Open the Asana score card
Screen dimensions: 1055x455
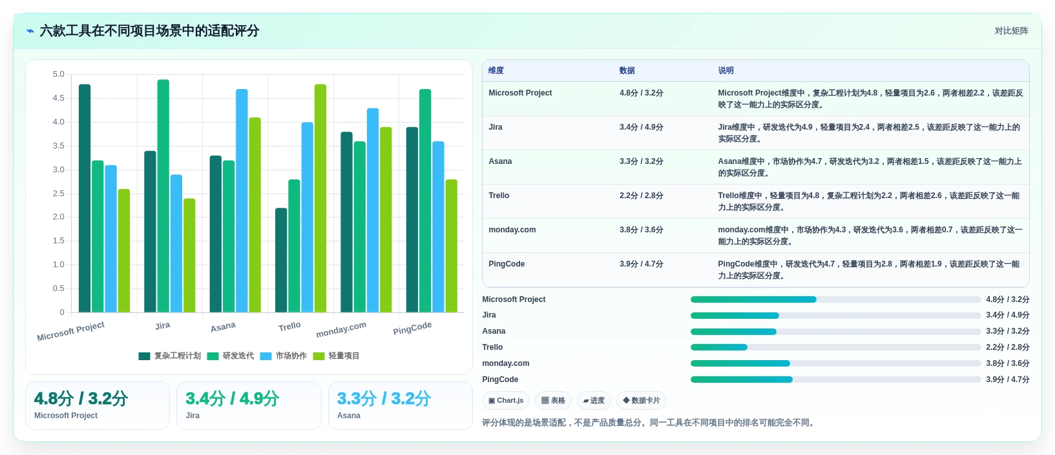coord(401,406)
